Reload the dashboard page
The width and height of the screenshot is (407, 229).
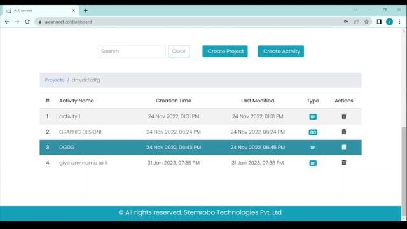[27, 22]
